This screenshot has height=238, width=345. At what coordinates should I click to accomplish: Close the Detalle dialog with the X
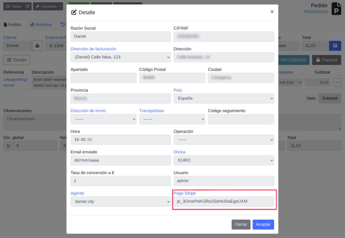272,12
